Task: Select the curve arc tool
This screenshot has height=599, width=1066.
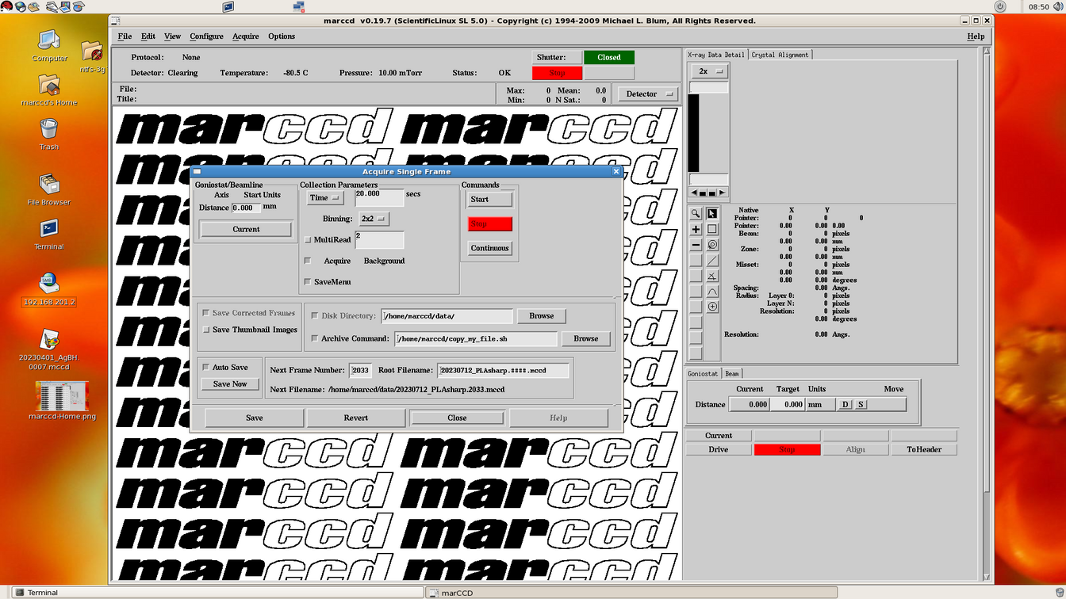Action: click(712, 292)
